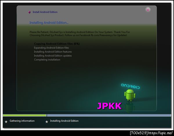
Task: Click 'Installing Android Edition features' step
Action: tap(53, 52)
